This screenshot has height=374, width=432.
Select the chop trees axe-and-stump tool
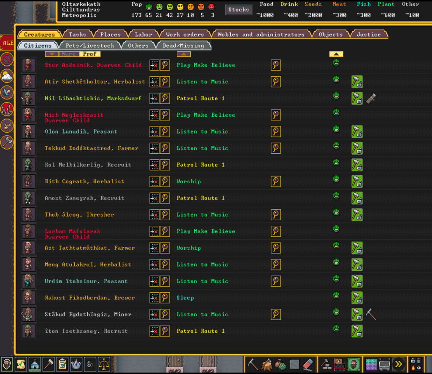(x=267, y=364)
